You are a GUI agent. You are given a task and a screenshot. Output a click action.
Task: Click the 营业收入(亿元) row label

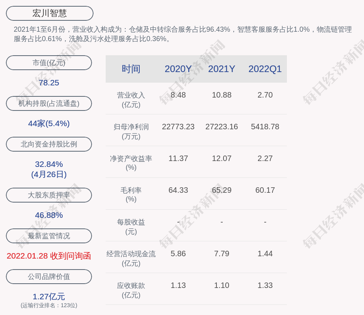click(x=131, y=100)
